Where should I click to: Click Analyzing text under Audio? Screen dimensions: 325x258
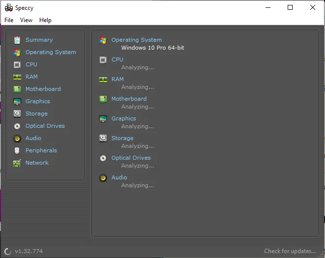(137, 185)
